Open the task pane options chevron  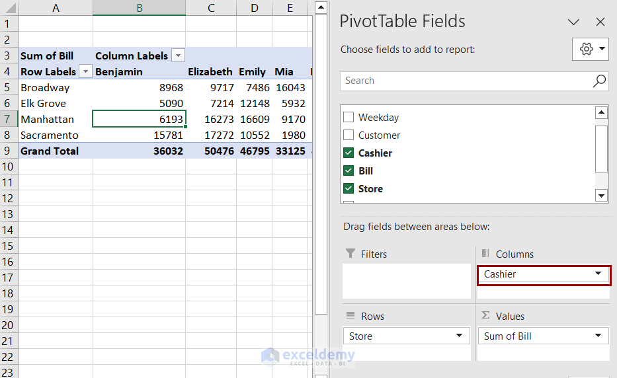(573, 22)
